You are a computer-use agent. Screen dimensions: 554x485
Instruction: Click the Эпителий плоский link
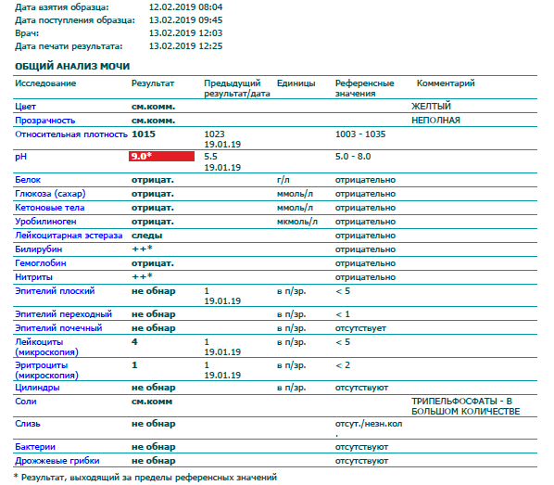click(55, 291)
